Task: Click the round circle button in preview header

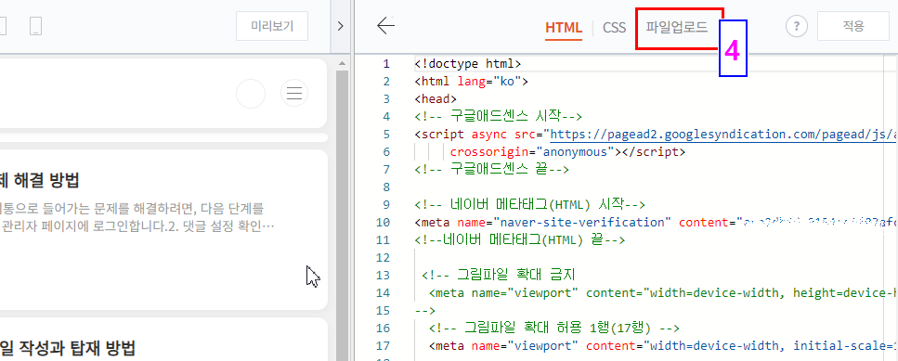Action: tap(251, 93)
